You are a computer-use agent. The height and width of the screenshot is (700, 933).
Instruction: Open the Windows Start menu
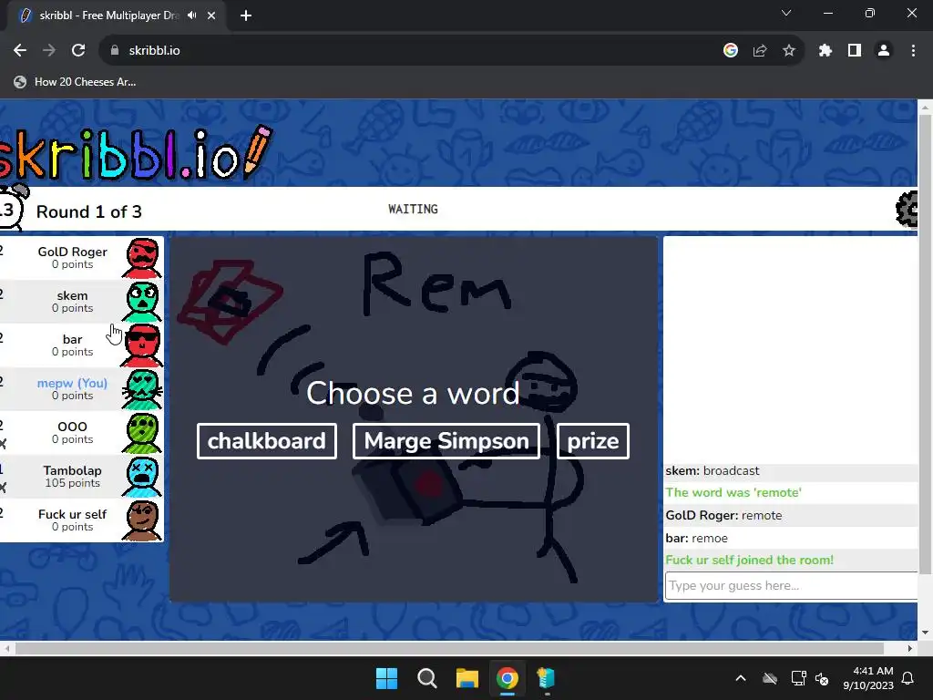pos(386,678)
